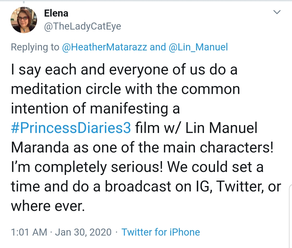Viewport: 292px width, 248px height.
Task: Click the words 'Lin Manuel' in the tweet
Action: tap(221, 128)
